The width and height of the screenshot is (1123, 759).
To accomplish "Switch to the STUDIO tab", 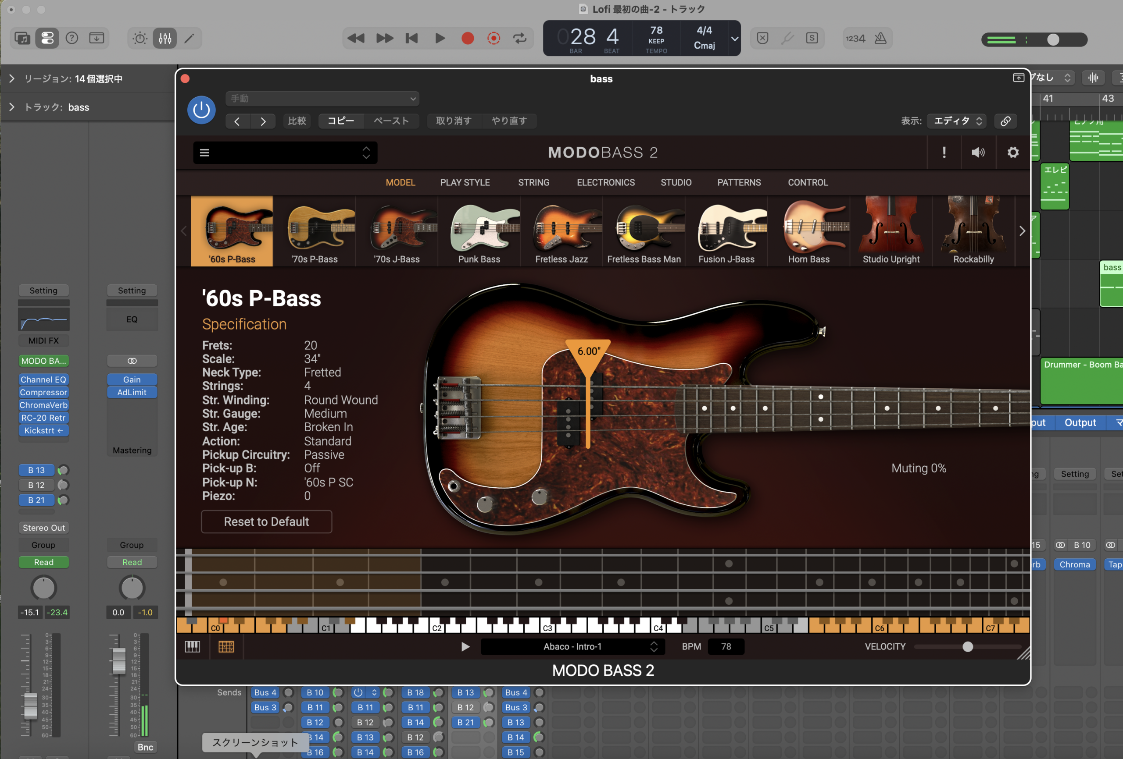I will (676, 182).
